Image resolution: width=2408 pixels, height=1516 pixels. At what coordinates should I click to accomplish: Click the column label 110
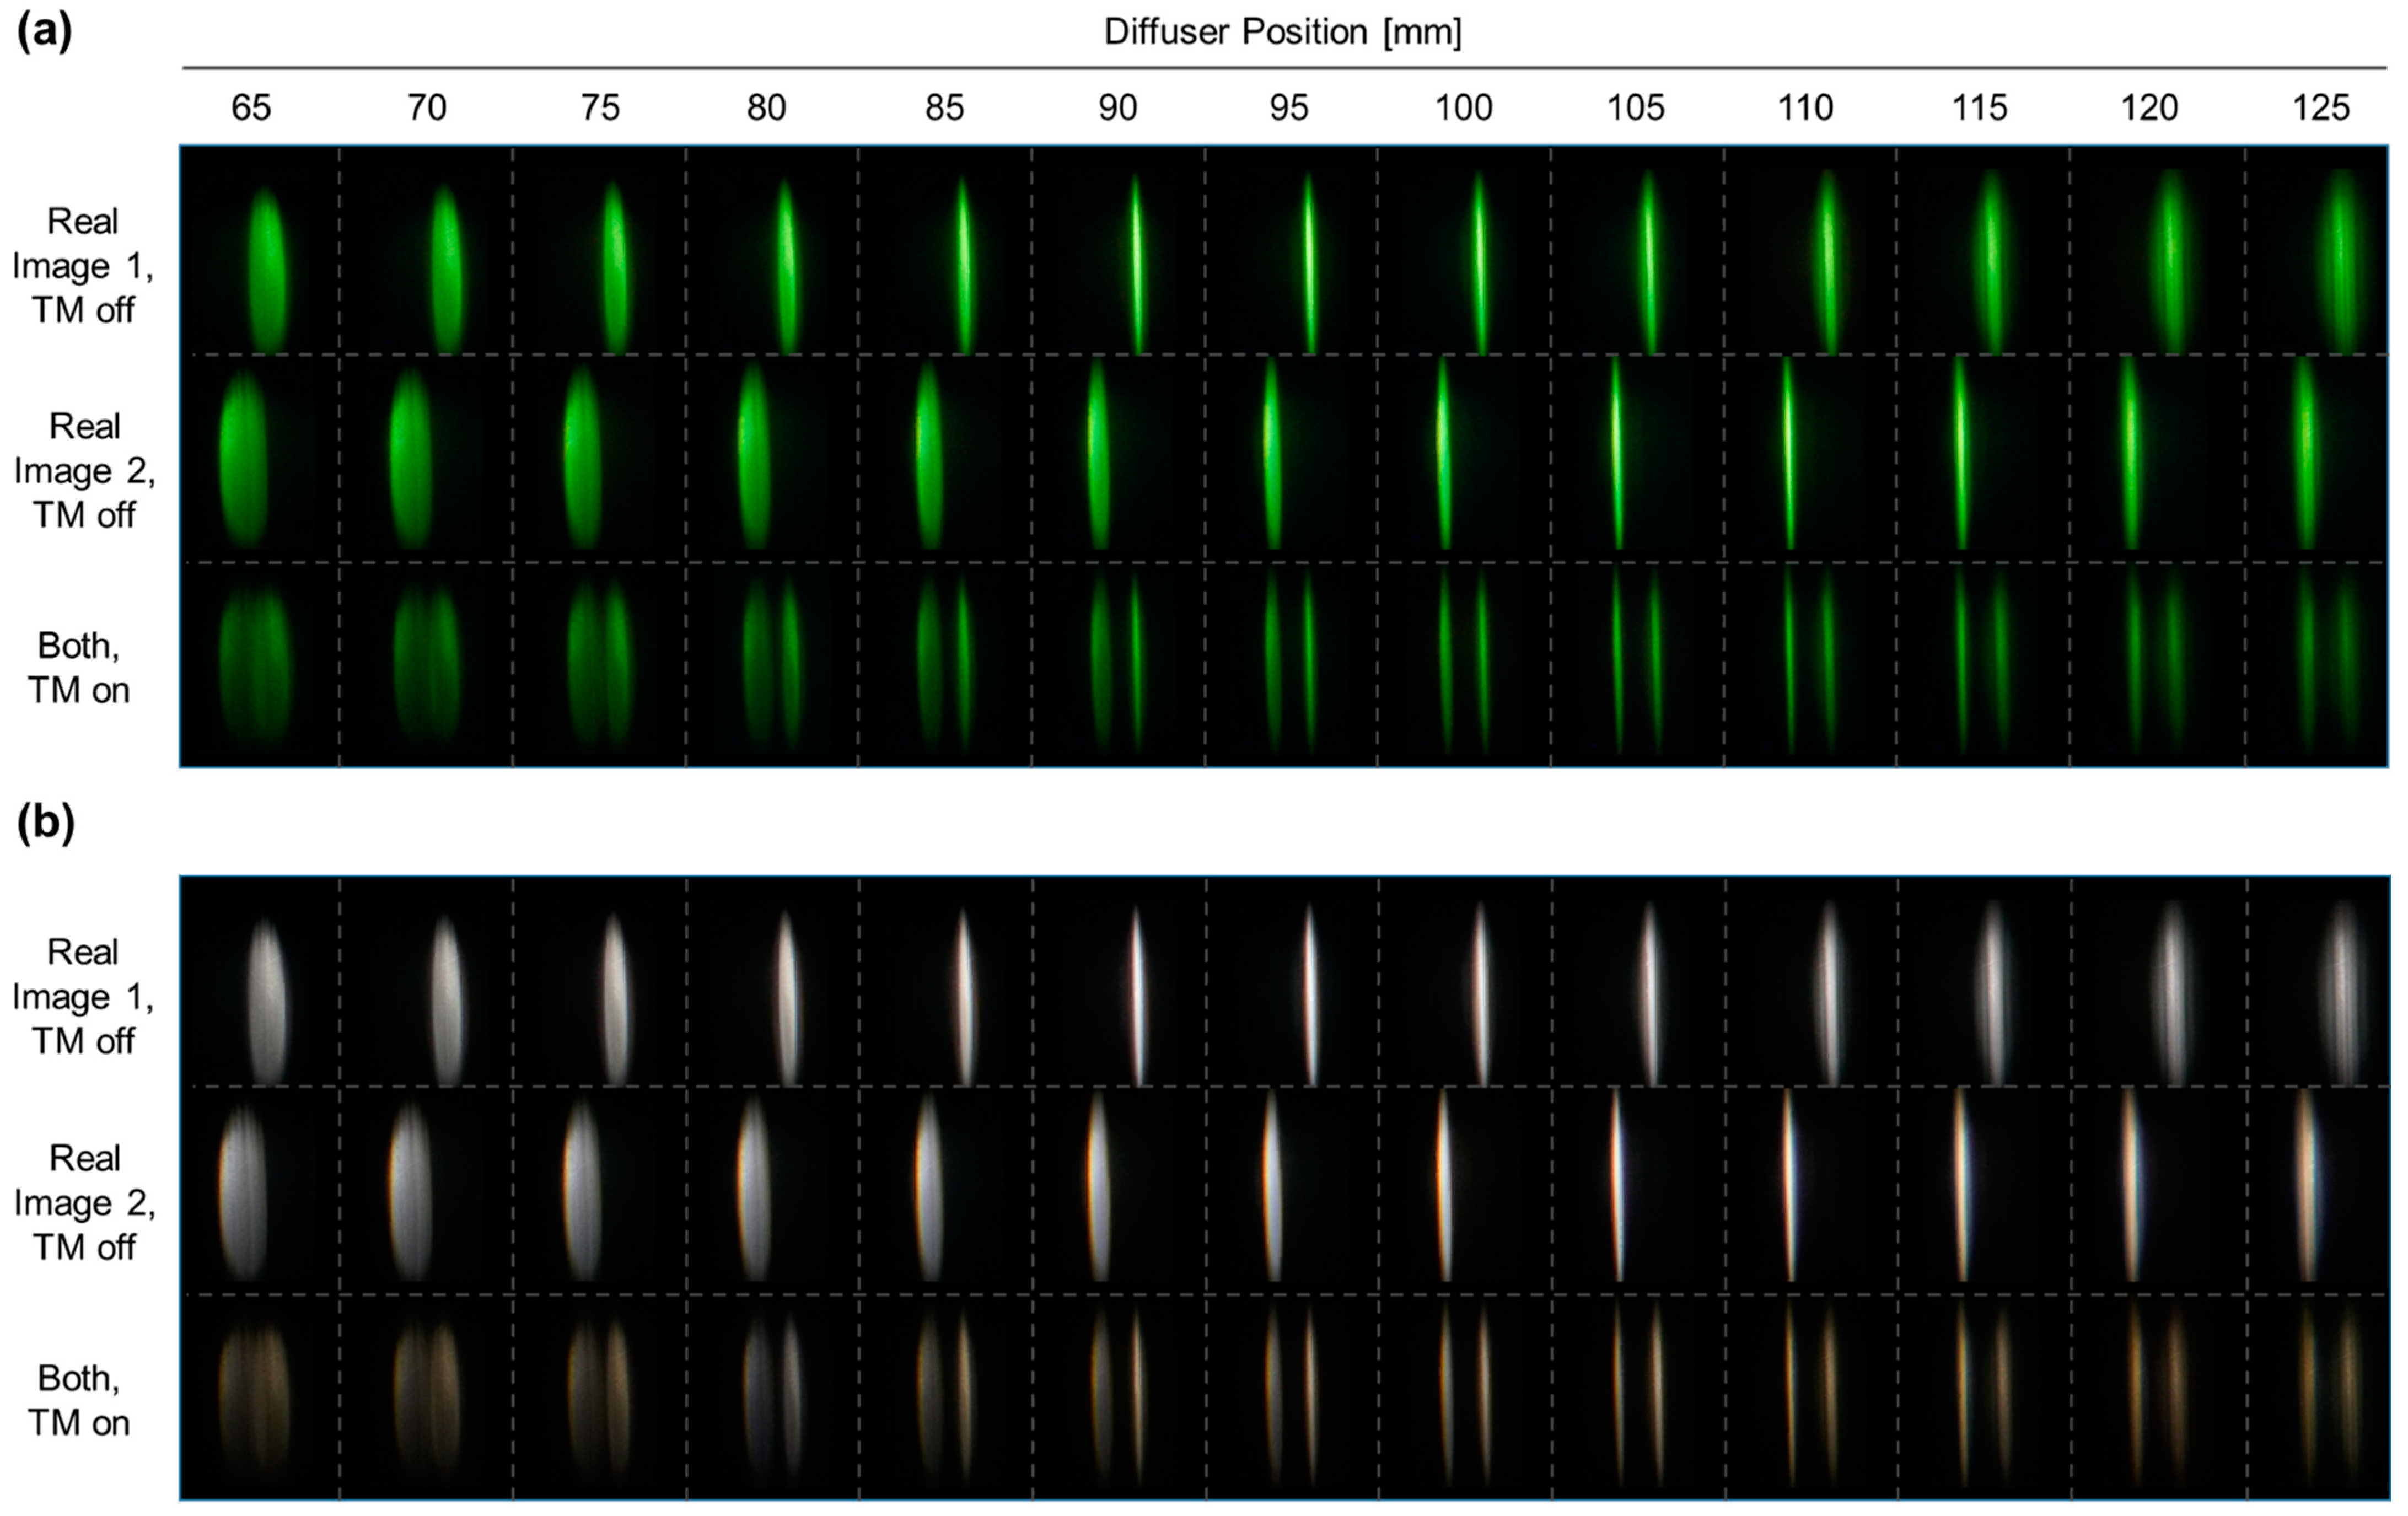(1806, 107)
